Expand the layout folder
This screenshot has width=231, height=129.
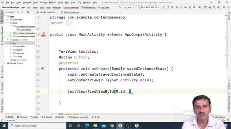click(x=11, y=50)
